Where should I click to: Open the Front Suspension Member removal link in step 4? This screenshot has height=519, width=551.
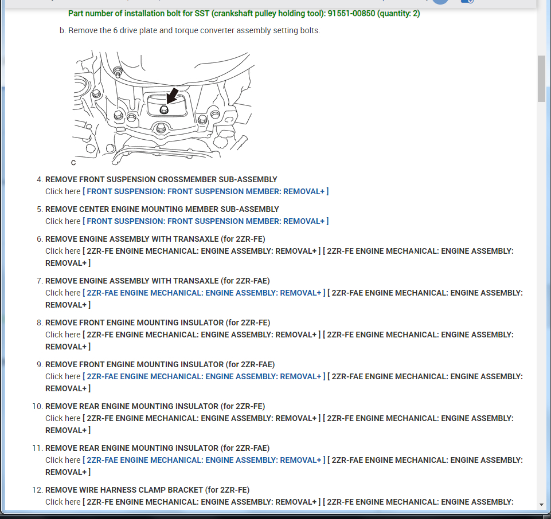pyautogui.click(x=206, y=191)
